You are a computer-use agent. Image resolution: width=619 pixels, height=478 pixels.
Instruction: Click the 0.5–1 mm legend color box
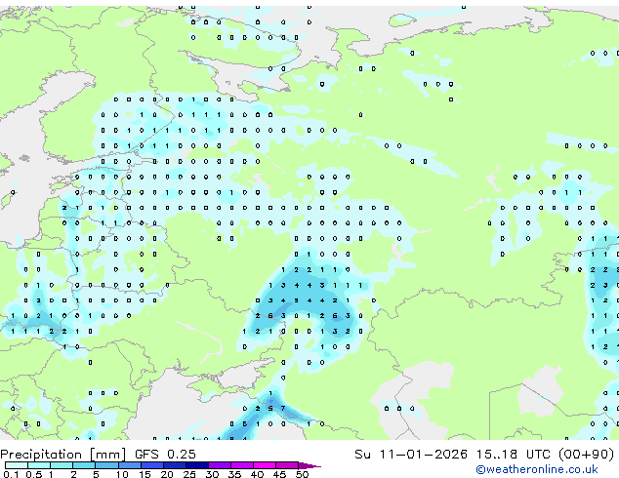(x=39, y=465)
